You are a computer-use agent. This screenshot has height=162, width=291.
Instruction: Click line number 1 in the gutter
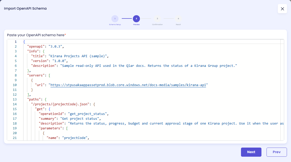coord(16,42)
